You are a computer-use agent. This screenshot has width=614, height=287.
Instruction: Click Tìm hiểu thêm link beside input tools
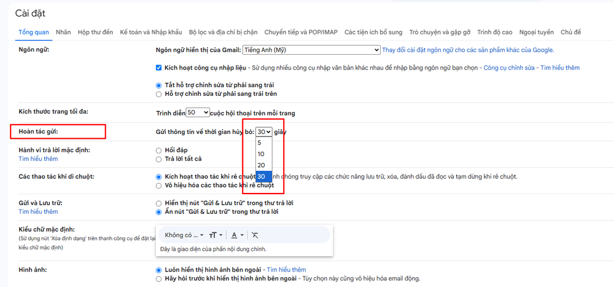(x=561, y=68)
